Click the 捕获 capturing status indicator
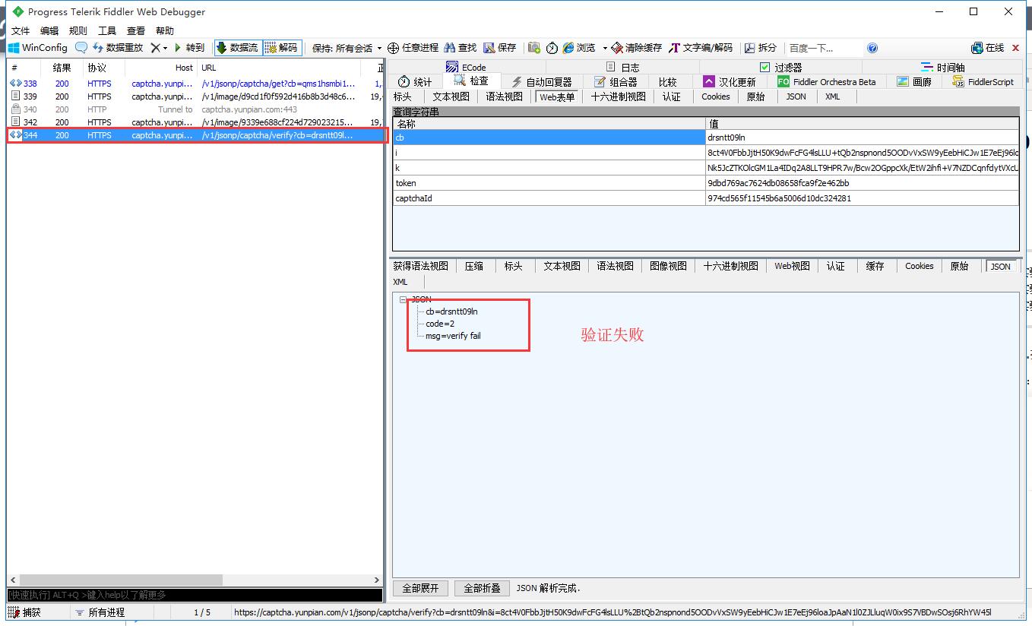Viewport: 1032px width, 626px height. 25,612
